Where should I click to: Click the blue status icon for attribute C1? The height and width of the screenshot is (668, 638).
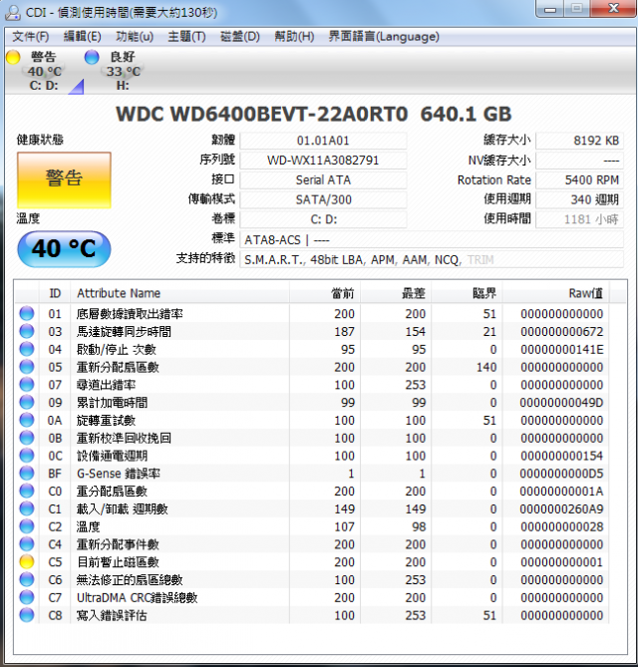coord(27,508)
